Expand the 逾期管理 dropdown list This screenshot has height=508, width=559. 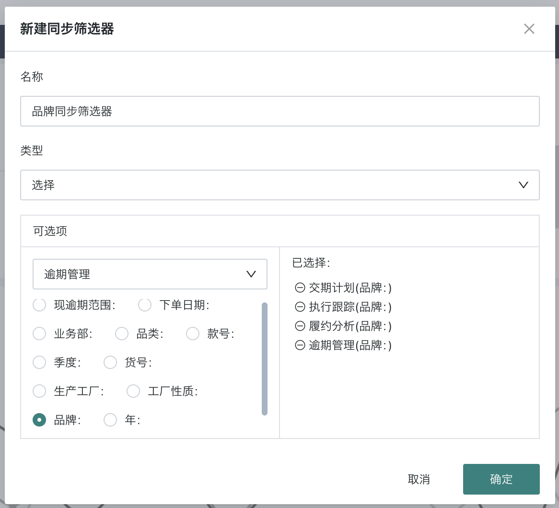tap(150, 274)
